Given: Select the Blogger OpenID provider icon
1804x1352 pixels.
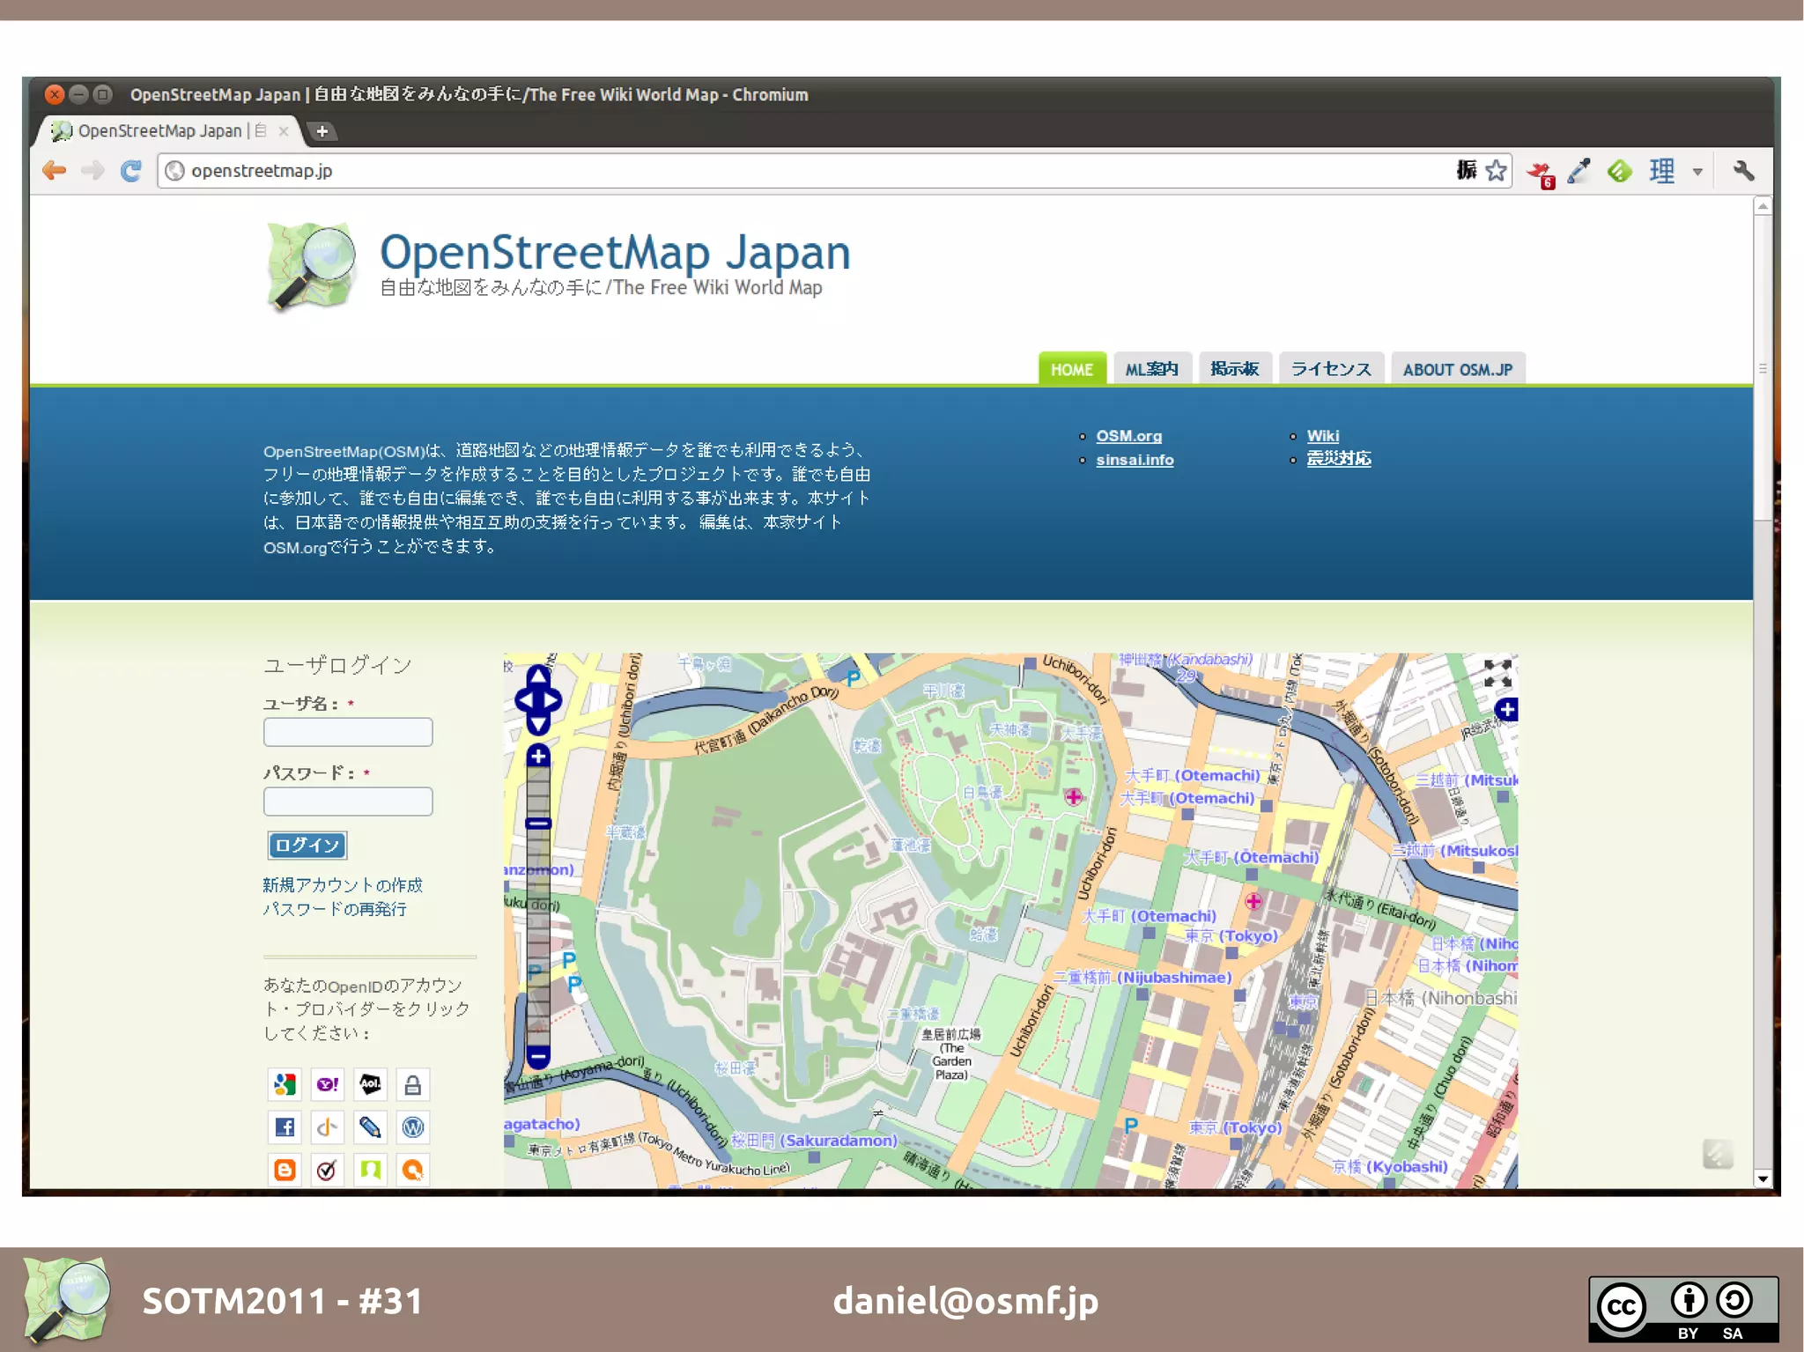Looking at the screenshot, I should [x=285, y=1169].
